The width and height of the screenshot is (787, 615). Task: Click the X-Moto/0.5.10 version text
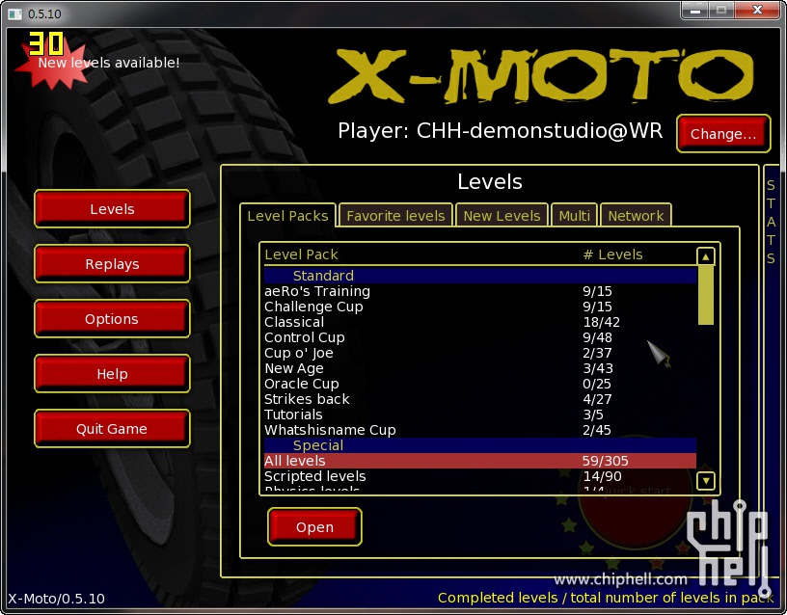(x=56, y=599)
